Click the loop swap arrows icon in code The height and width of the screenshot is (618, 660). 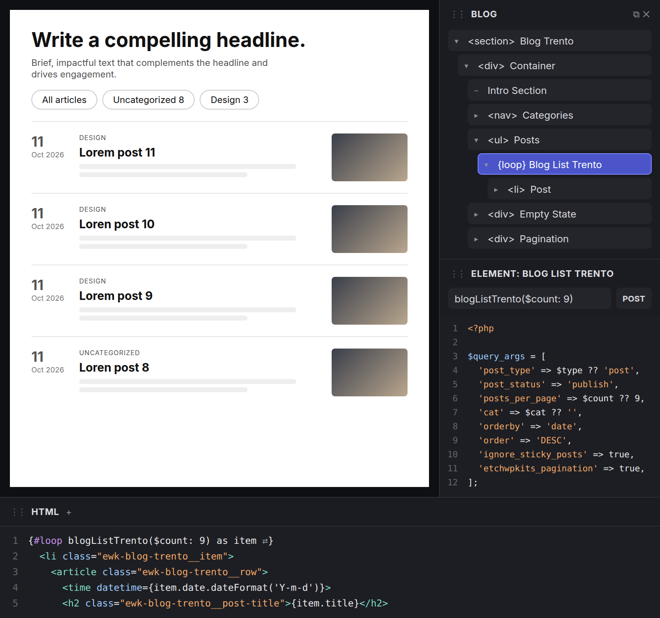point(265,541)
